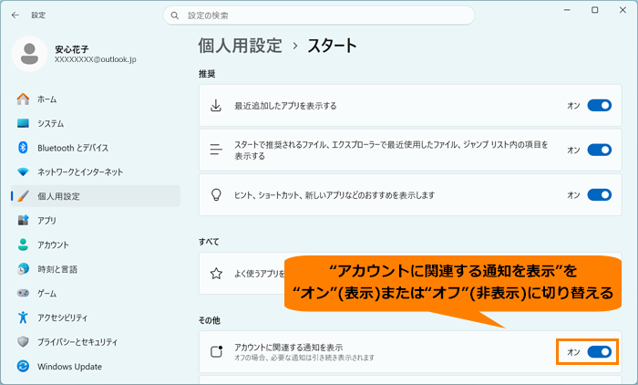This screenshot has height=385, width=638.
Task: Click the ヒント、ショートカット setting label
Action: 334,195
